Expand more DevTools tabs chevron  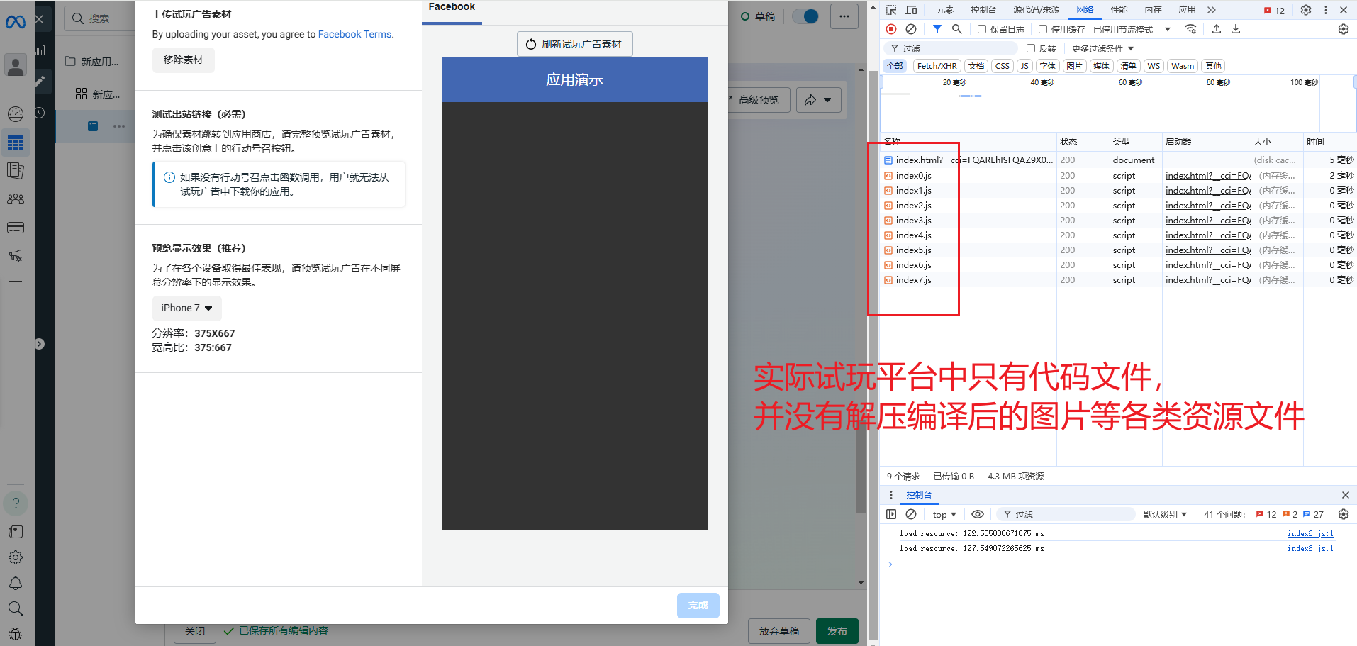coord(1212,10)
